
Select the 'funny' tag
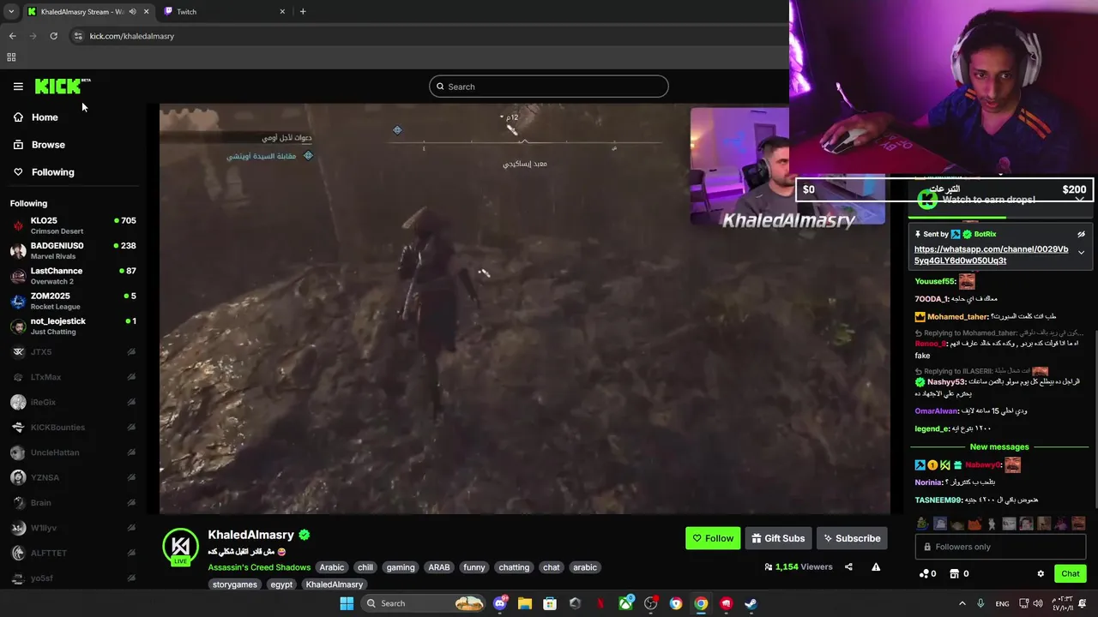[x=474, y=567]
